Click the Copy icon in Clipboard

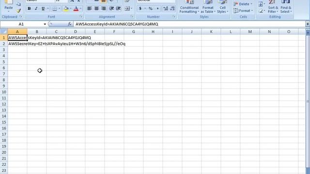tap(18, 4)
